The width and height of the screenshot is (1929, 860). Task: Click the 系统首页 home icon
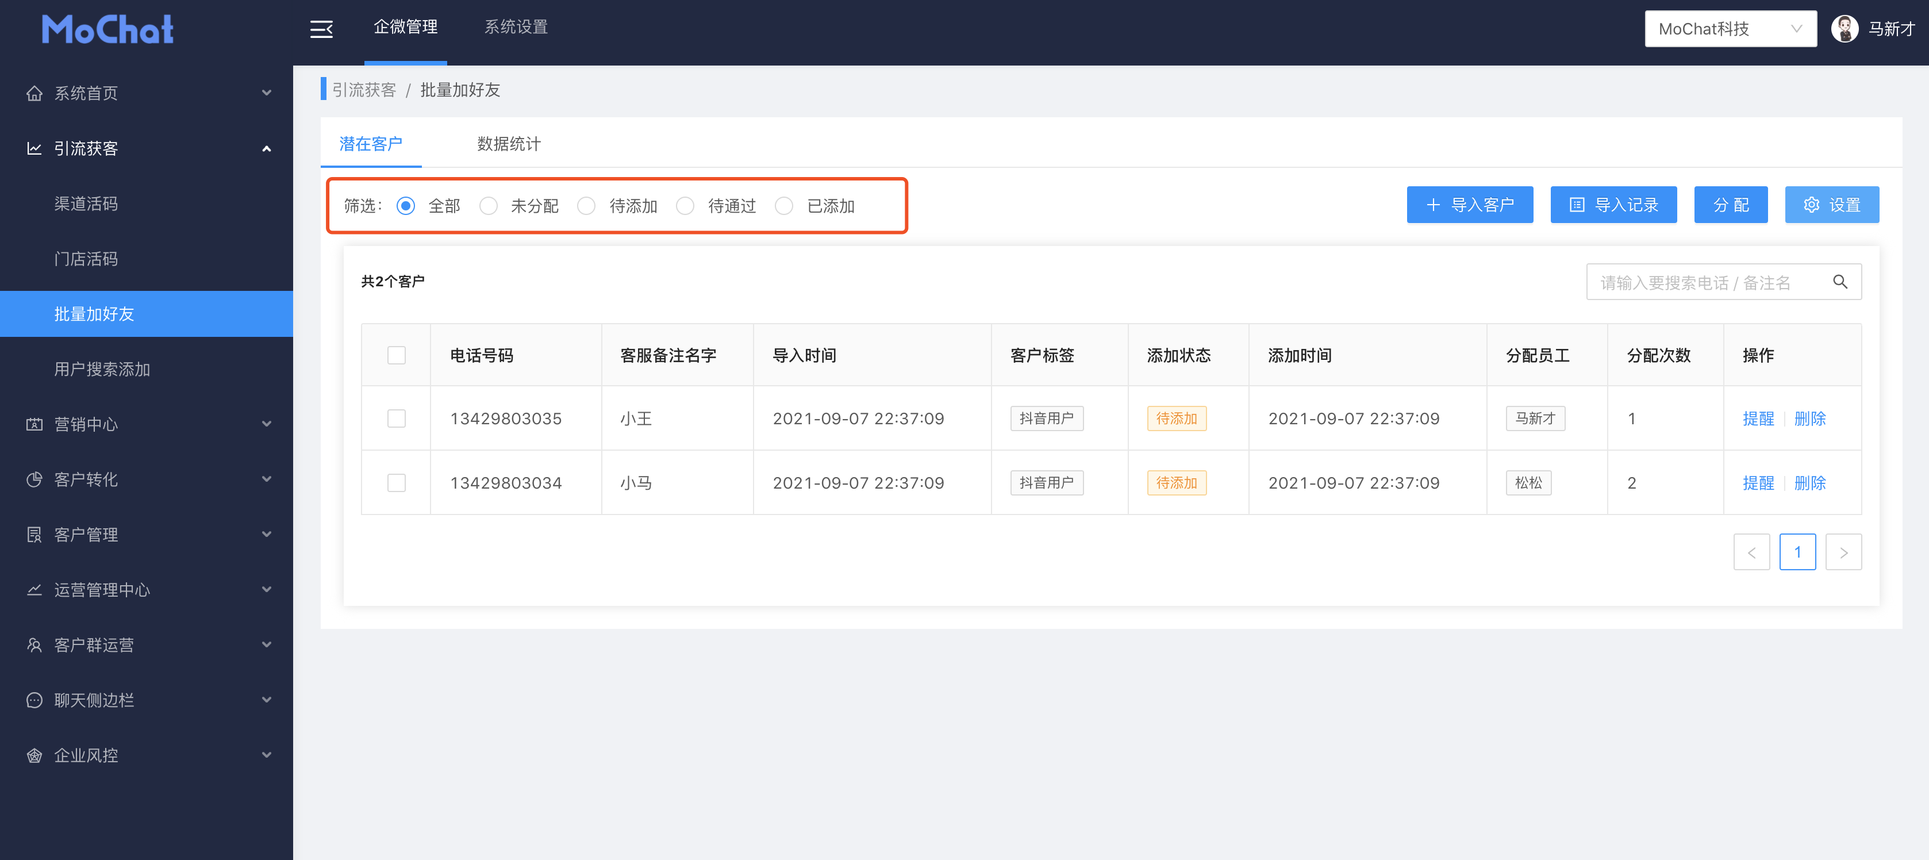(34, 94)
